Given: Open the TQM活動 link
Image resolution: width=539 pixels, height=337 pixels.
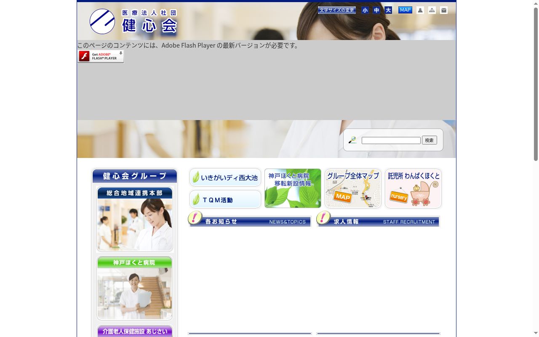Looking at the screenshot, I should click(225, 199).
